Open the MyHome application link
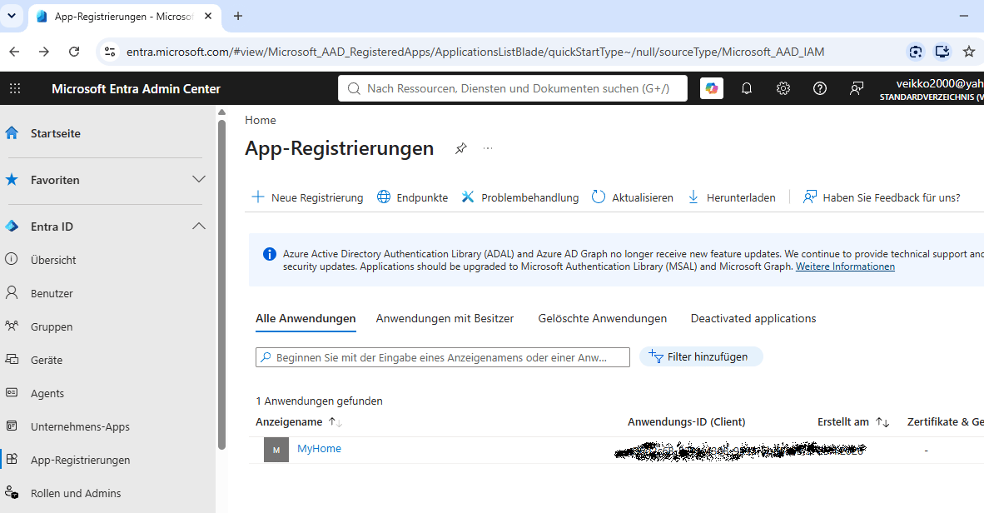The height and width of the screenshot is (513, 984). (320, 448)
